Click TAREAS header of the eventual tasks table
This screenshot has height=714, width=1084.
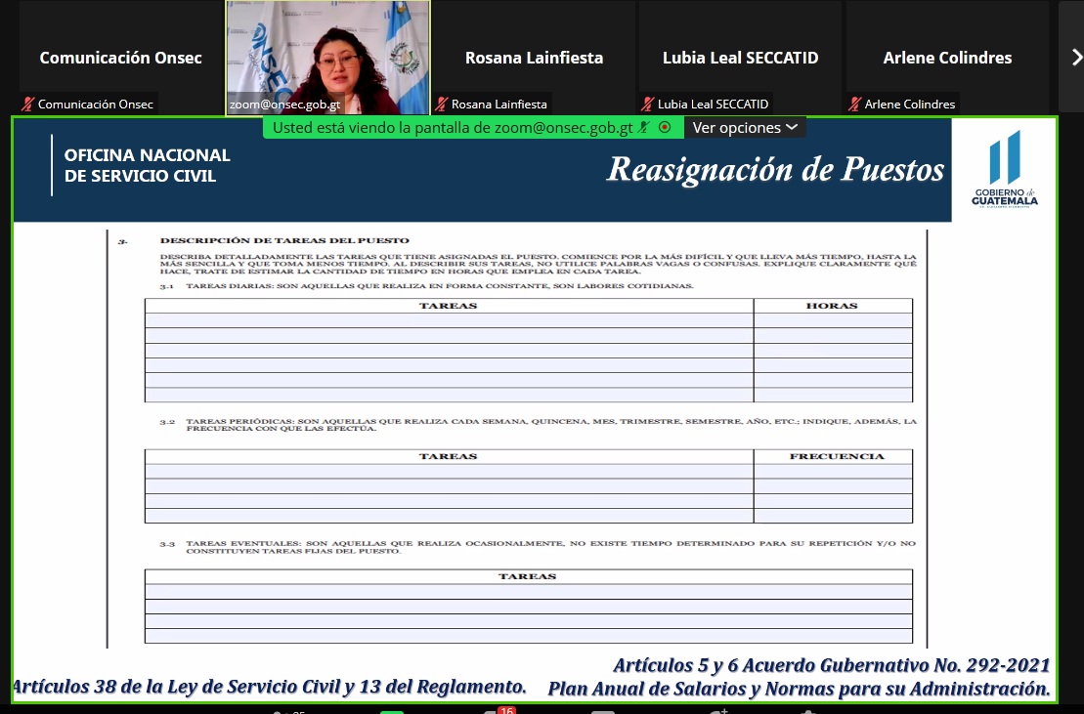528,576
